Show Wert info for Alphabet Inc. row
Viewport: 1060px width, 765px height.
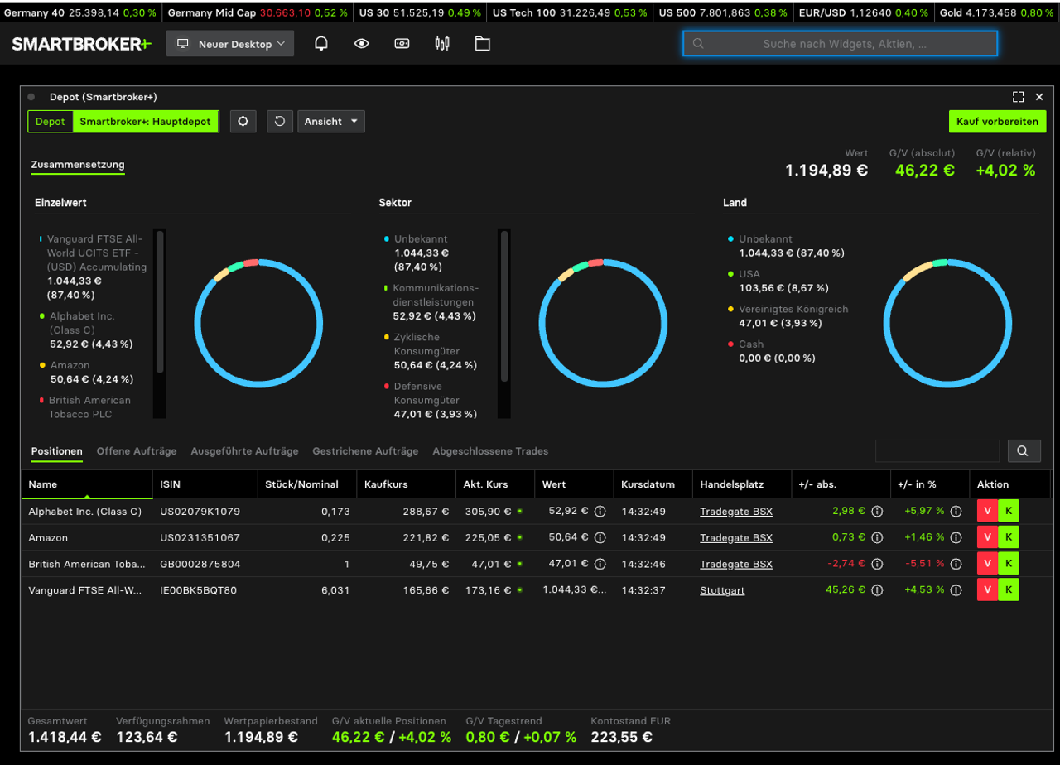click(x=600, y=512)
